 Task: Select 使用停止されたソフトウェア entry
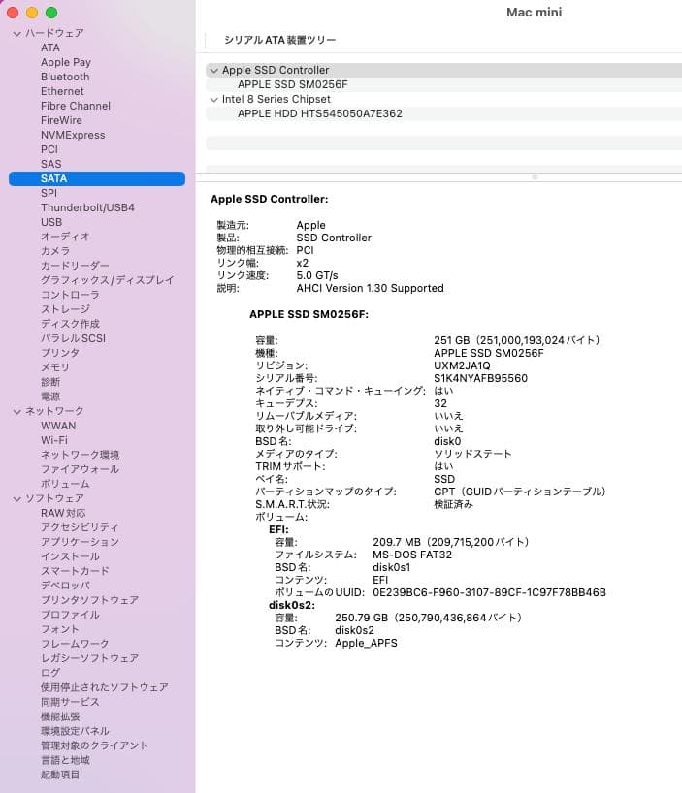tap(105, 688)
